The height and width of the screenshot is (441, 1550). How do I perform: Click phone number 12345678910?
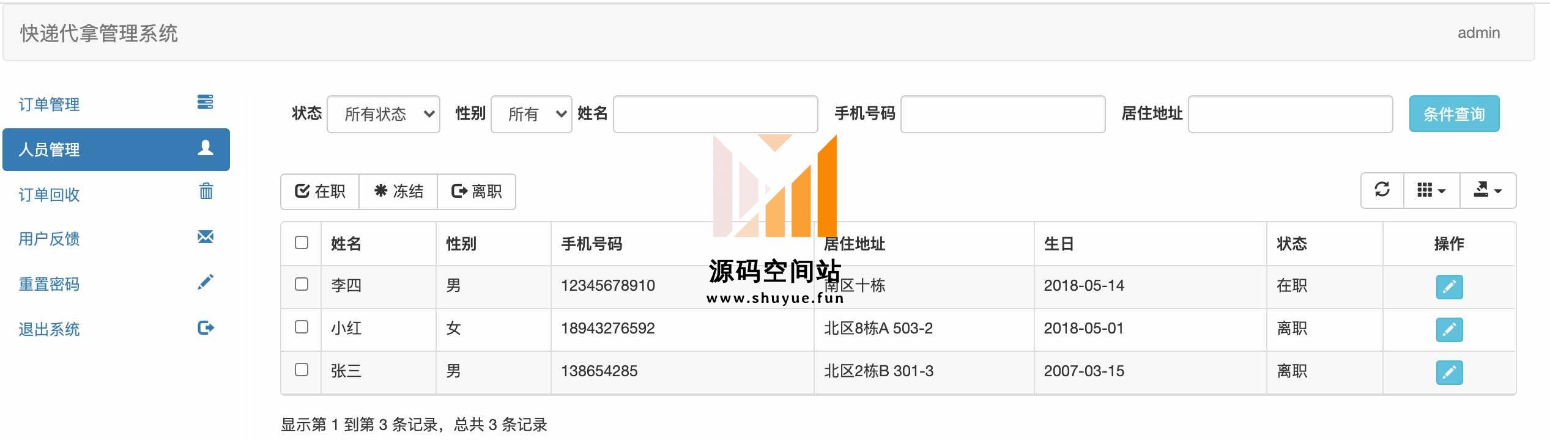[x=608, y=285]
